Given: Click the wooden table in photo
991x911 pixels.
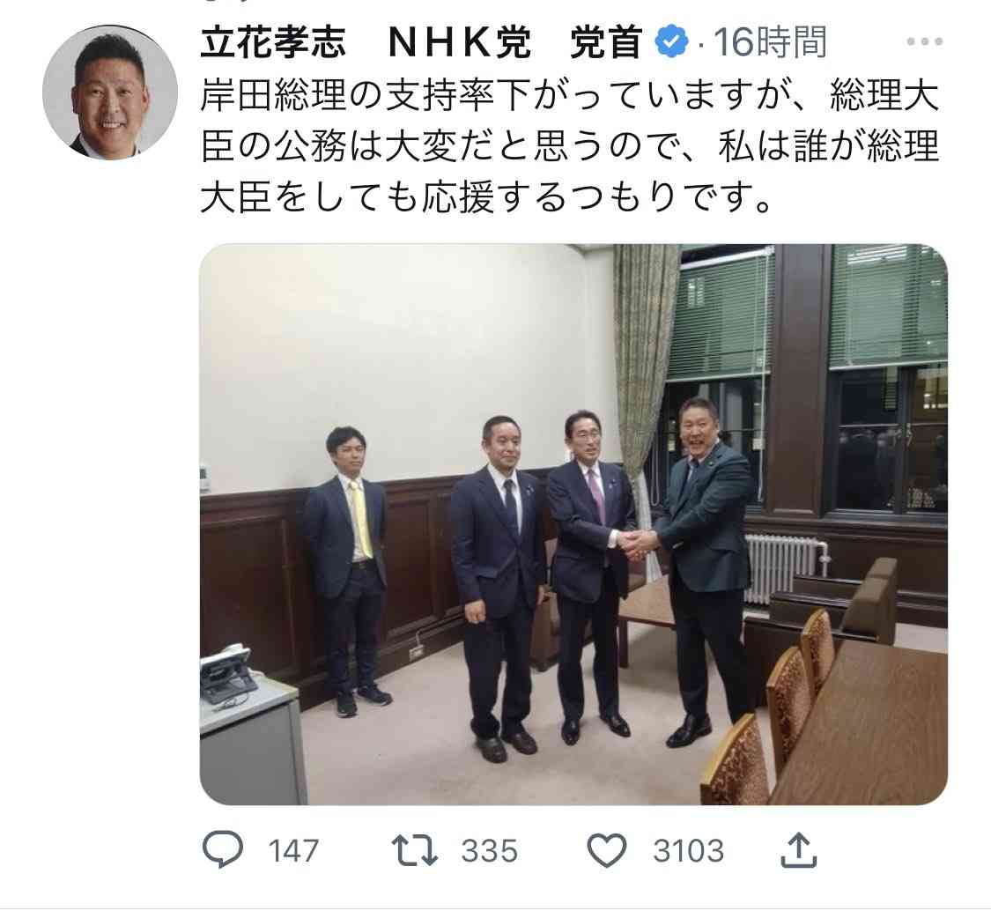Looking at the screenshot, I should (866, 727).
